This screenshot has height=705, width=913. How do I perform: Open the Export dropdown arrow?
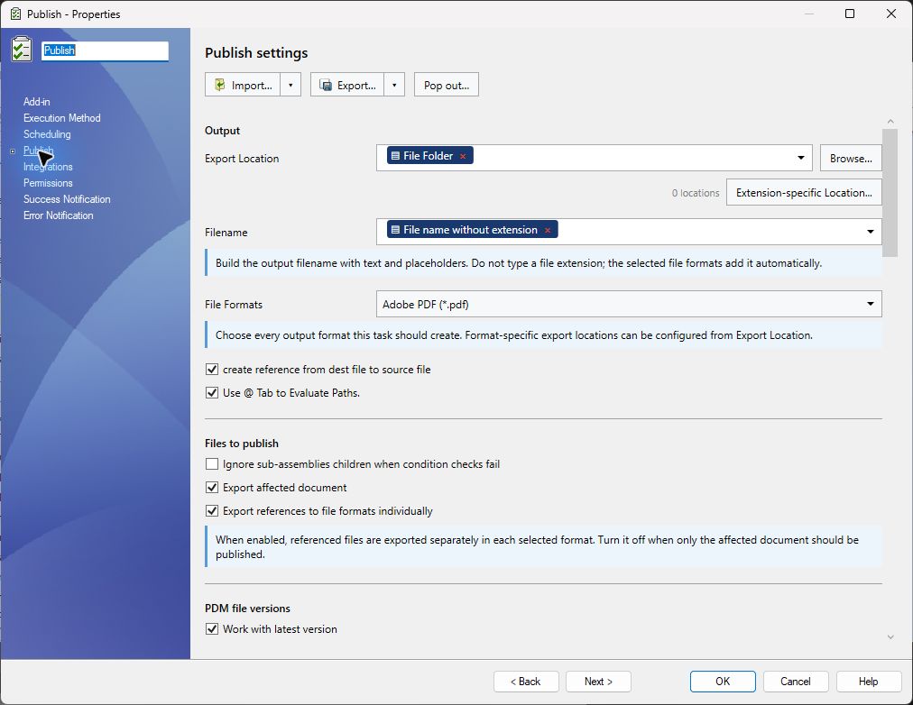point(394,85)
